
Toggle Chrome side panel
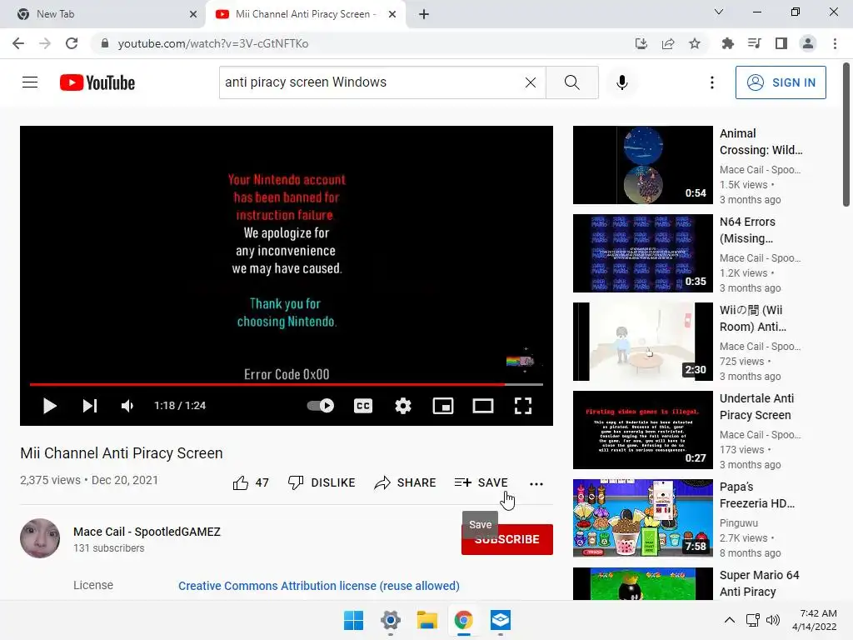point(781,43)
